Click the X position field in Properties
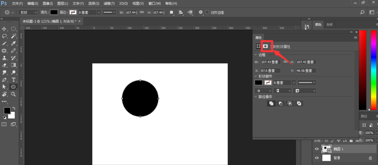378x165 pixels. click(x=270, y=71)
